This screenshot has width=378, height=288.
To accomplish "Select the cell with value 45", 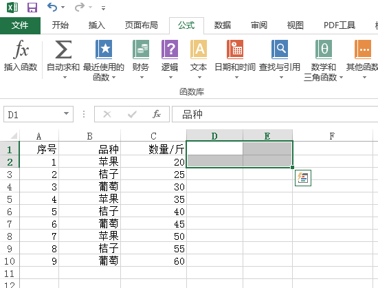I will pyautogui.click(x=153, y=224).
